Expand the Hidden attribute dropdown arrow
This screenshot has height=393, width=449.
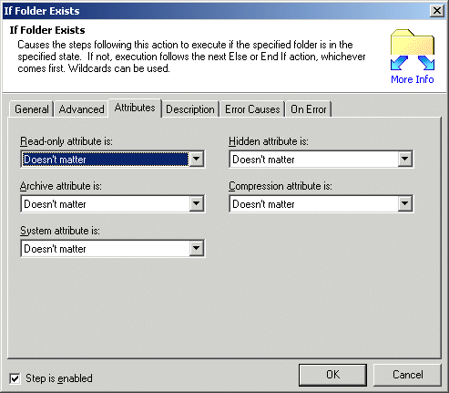pyautogui.click(x=404, y=159)
